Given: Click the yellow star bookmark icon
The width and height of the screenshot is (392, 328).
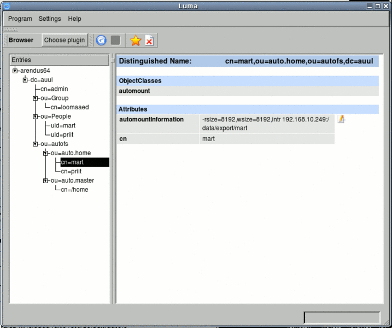Looking at the screenshot, I should [136, 40].
